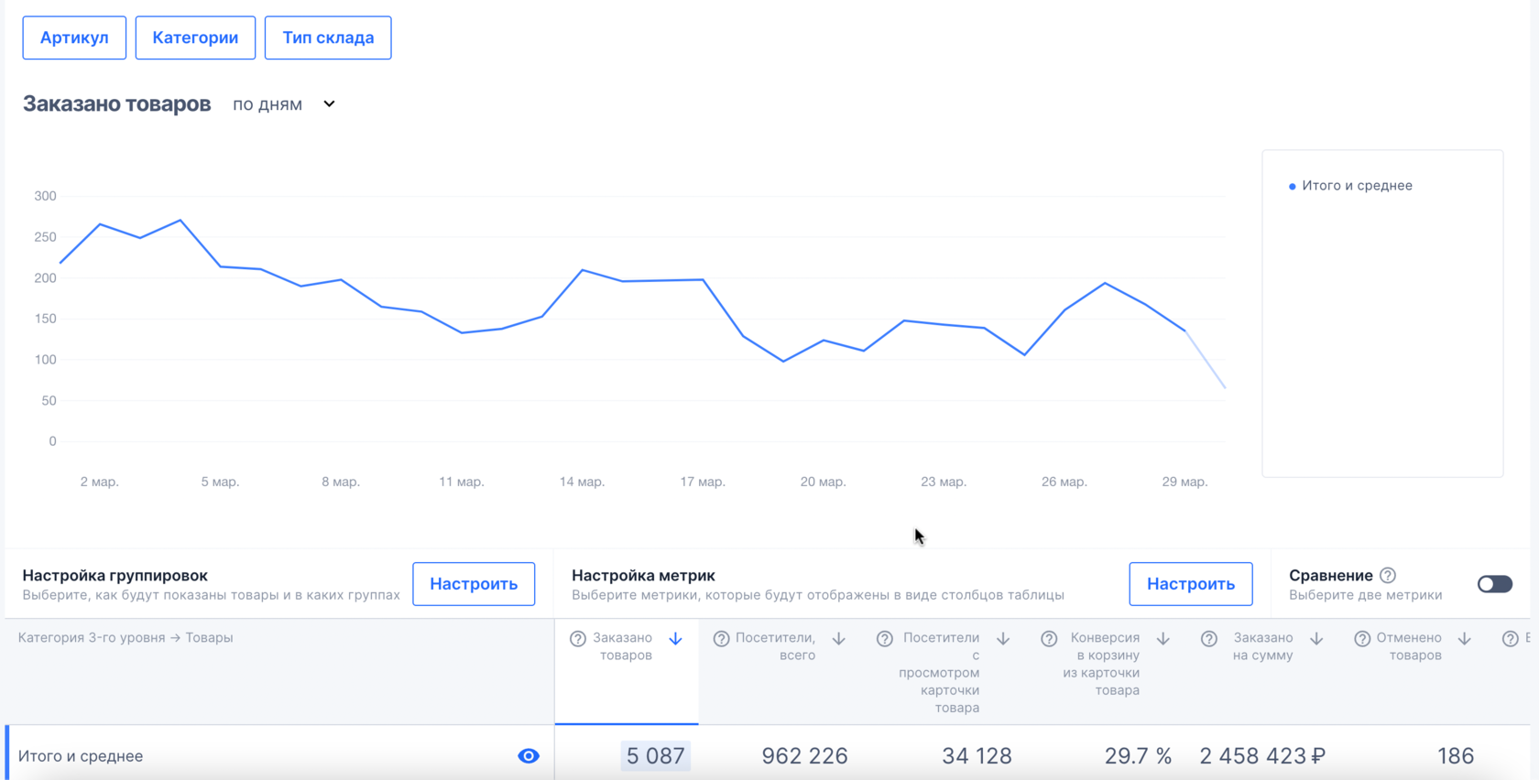Image resolution: width=1539 pixels, height=780 pixels.
Task: Toggle eye visibility for Итого и среднее row
Action: [529, 756]
